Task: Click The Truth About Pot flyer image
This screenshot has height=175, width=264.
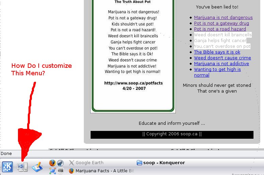Action: (x=133, y=54)
